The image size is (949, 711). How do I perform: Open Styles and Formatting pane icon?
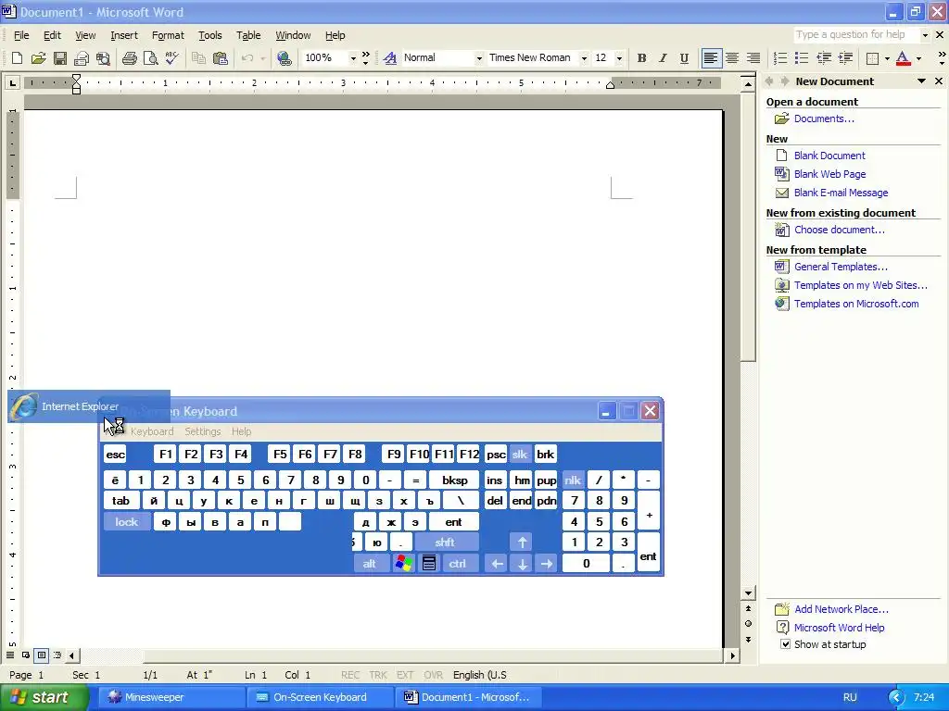(390, 58)
